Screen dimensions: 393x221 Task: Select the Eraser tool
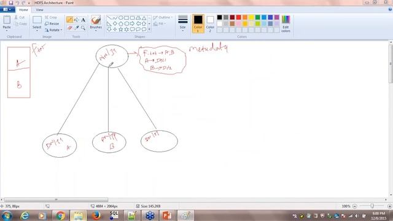69,28
